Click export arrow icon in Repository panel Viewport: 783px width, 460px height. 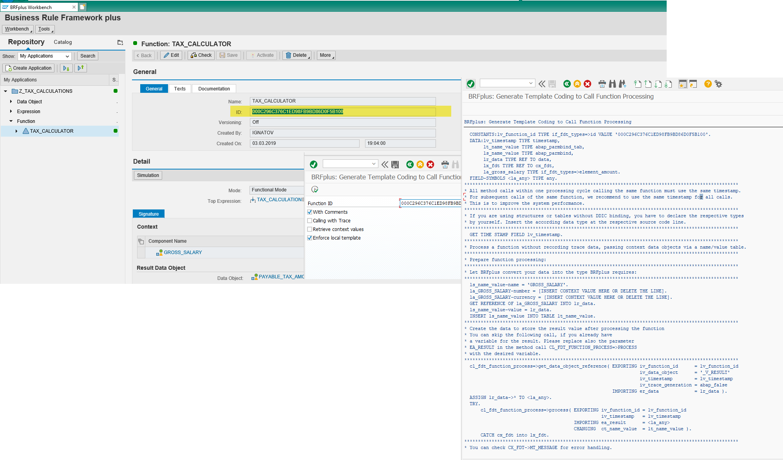(81, 68)
